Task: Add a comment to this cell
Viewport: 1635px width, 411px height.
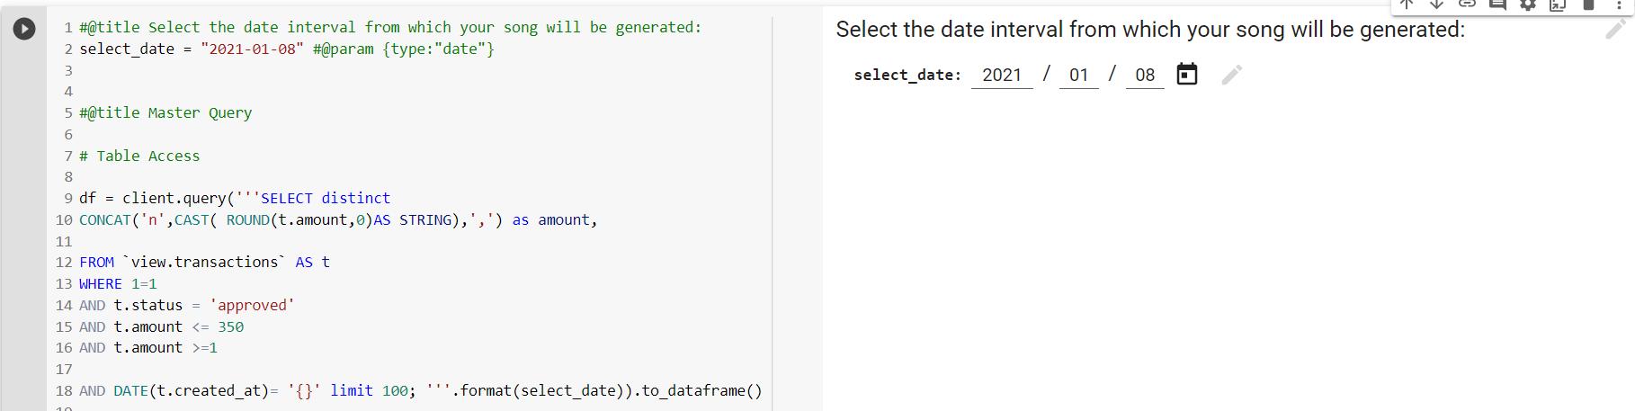Action: point(1497,4)
